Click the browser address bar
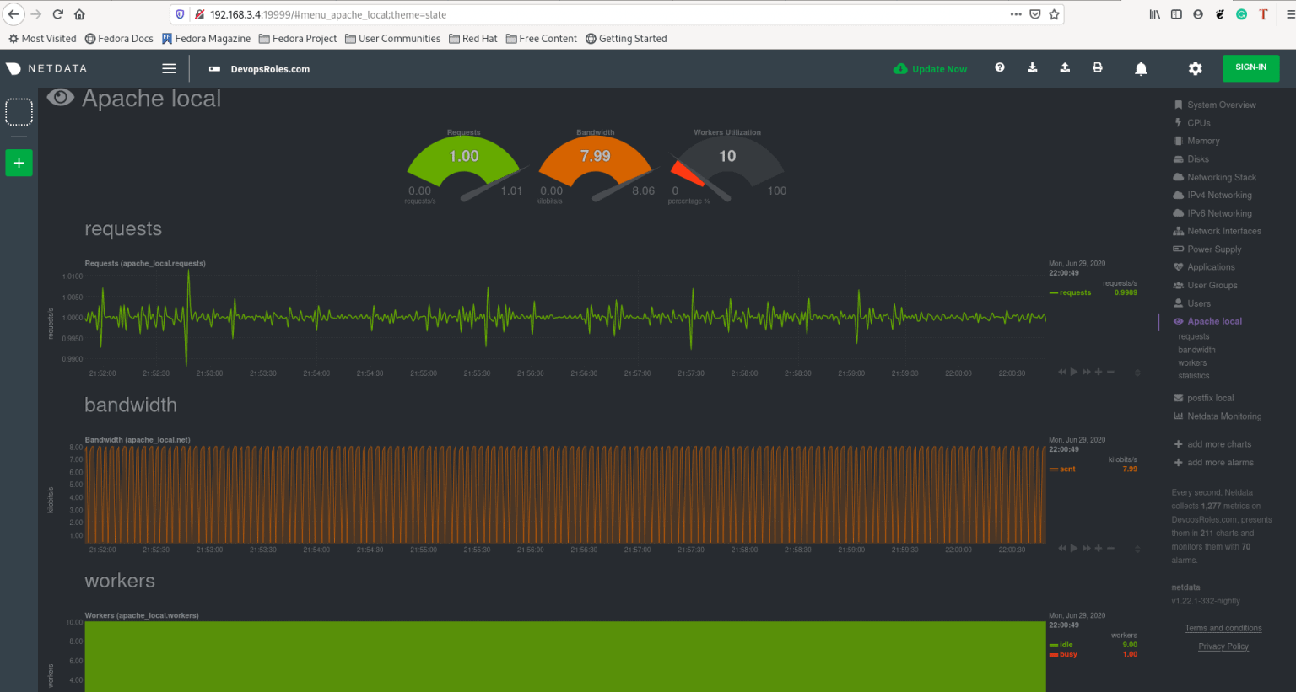1296x692 pixels. [x=591, y=14]
